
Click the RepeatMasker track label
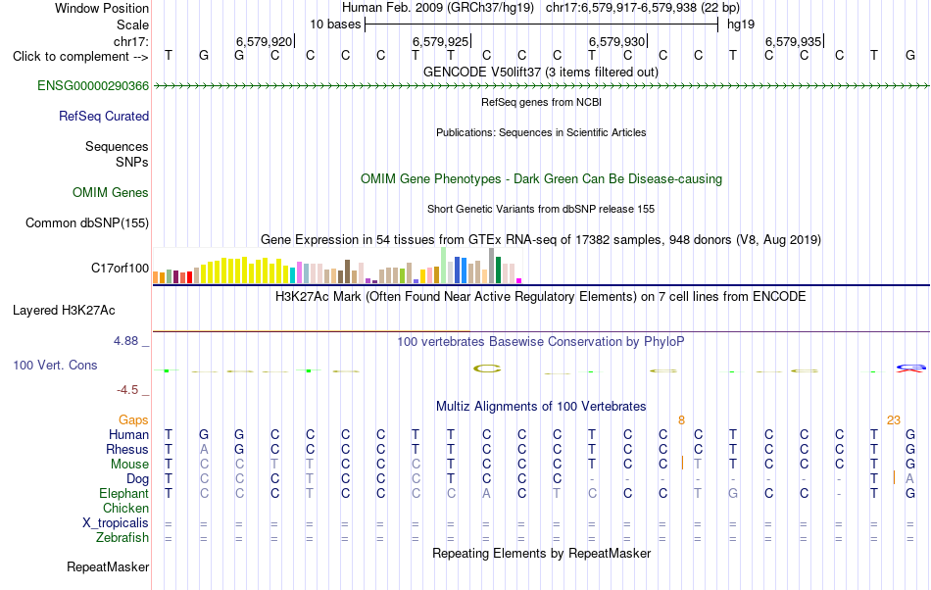[x=108, y=567]
